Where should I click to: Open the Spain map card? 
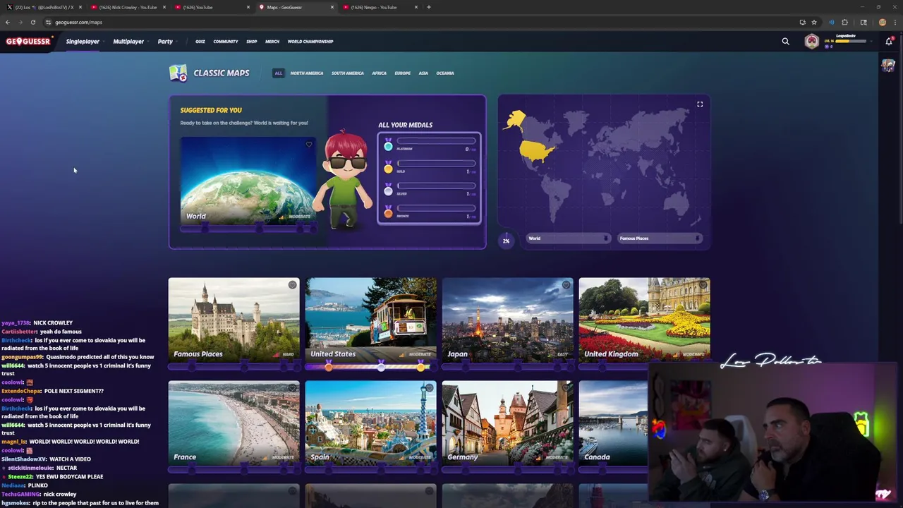click(371, 423)
